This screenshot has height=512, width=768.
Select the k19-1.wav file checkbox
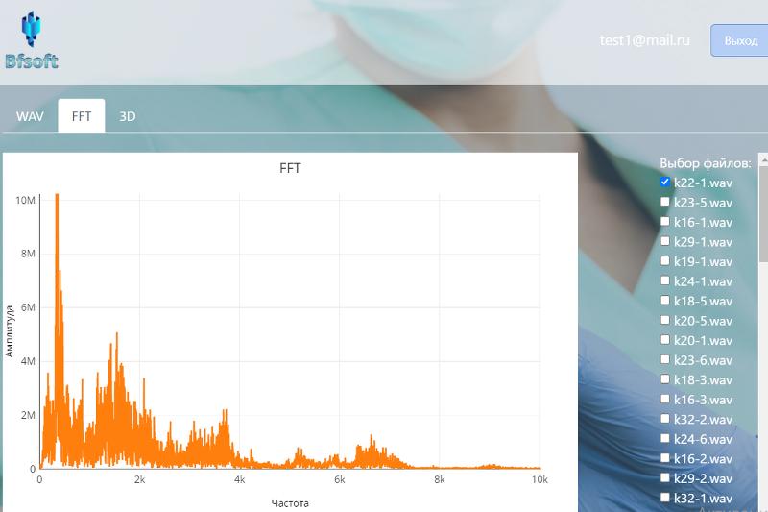665,261
